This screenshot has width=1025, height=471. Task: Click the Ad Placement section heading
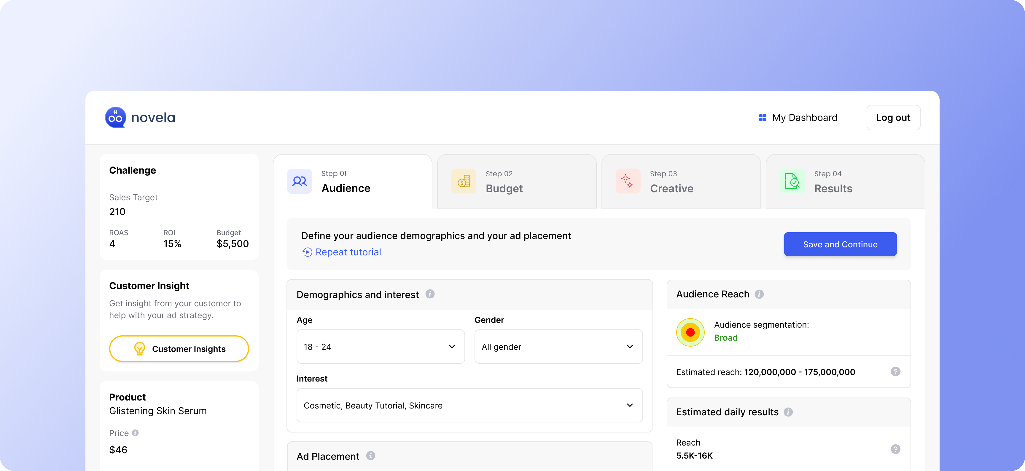coord(328,456)
